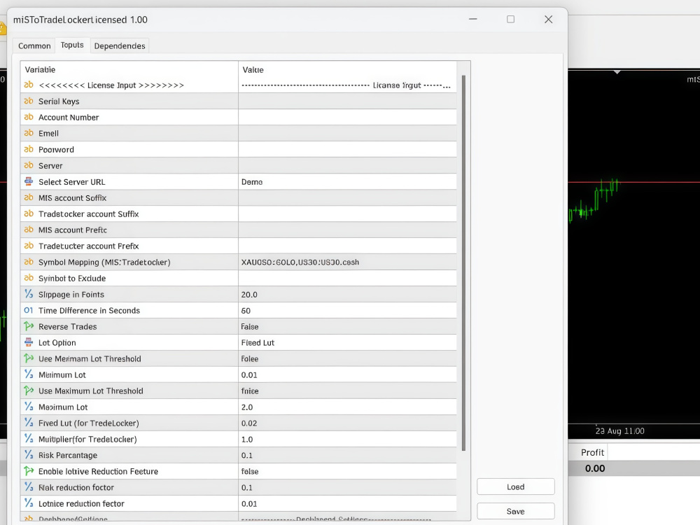Edit the Poorword value field
Screen dimensions: 700x525
coord(347,150)
